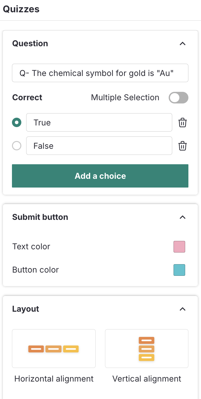Delete the "False" choice using trash icon
The height and width of the screenshot is (399, 201).
pyautogui.click(x=183, y=146)
